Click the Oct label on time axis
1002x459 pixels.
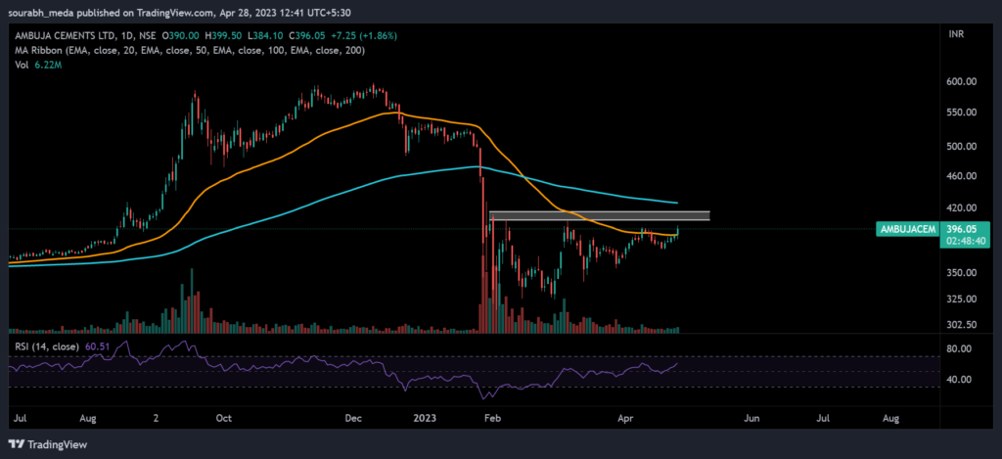tap(223, 419)
